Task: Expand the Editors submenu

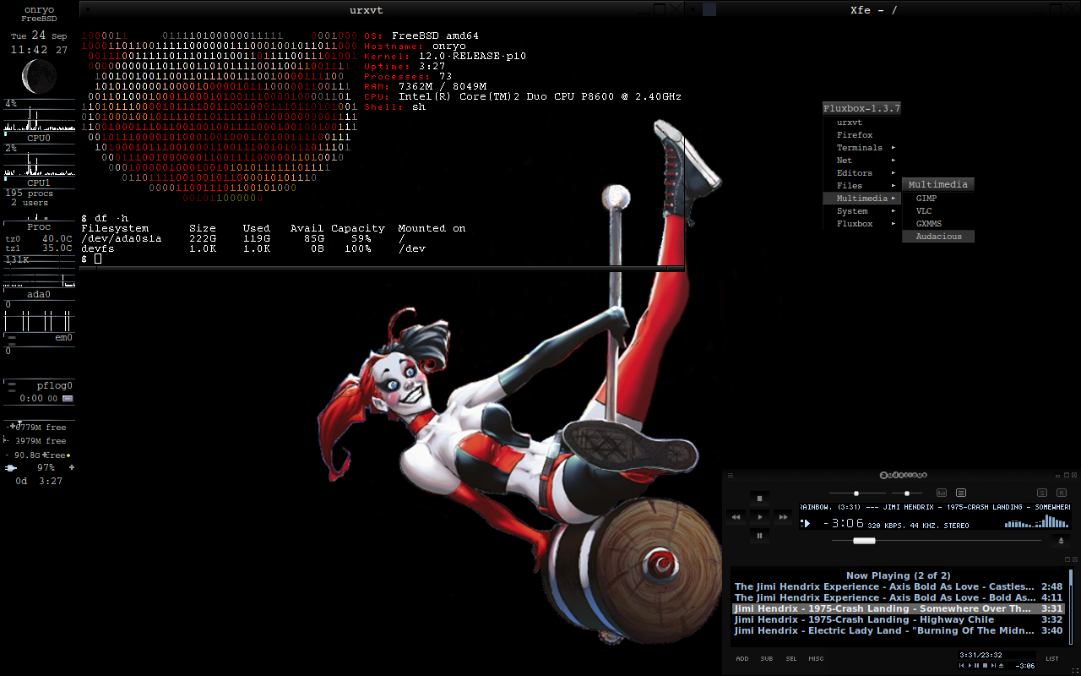Action: tap(855, 173)
